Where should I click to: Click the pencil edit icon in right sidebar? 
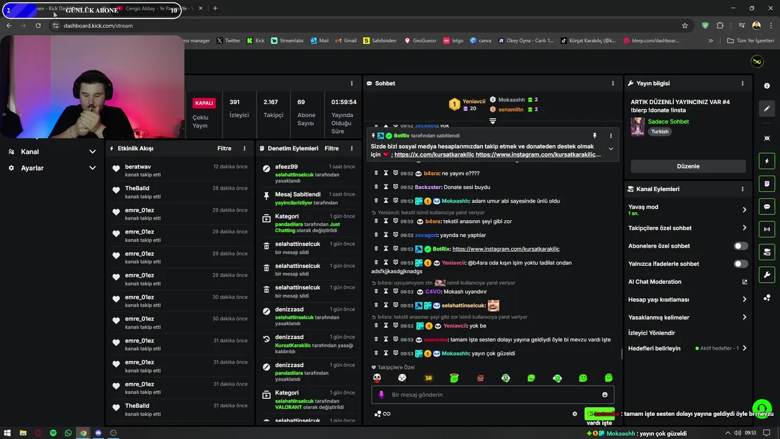(x=767, y=109)
